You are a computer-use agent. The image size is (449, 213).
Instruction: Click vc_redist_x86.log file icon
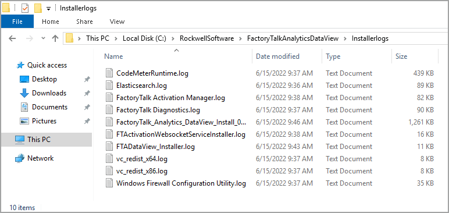coord(109,171)
